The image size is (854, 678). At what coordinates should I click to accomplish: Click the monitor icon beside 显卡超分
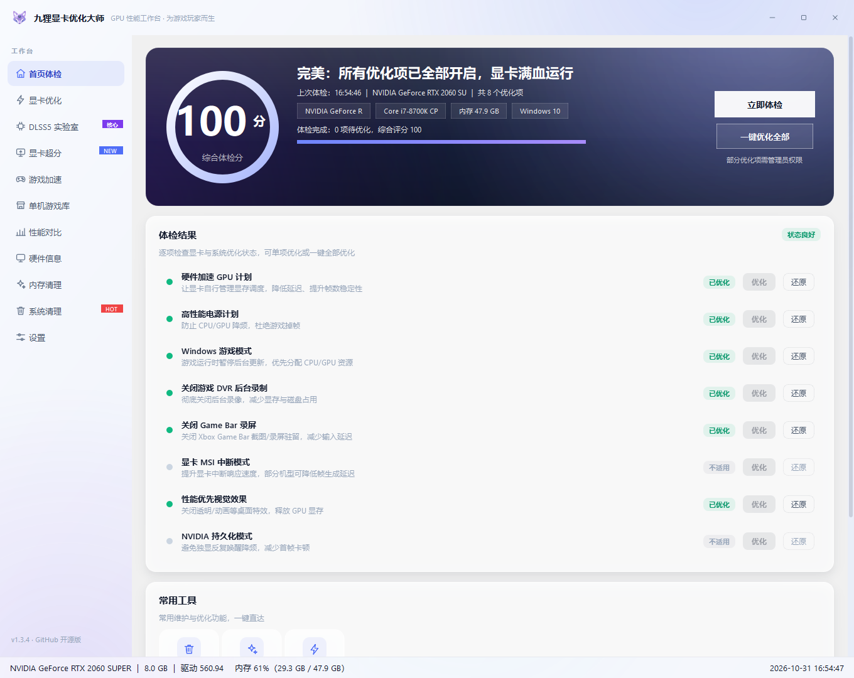click(21, 153)
